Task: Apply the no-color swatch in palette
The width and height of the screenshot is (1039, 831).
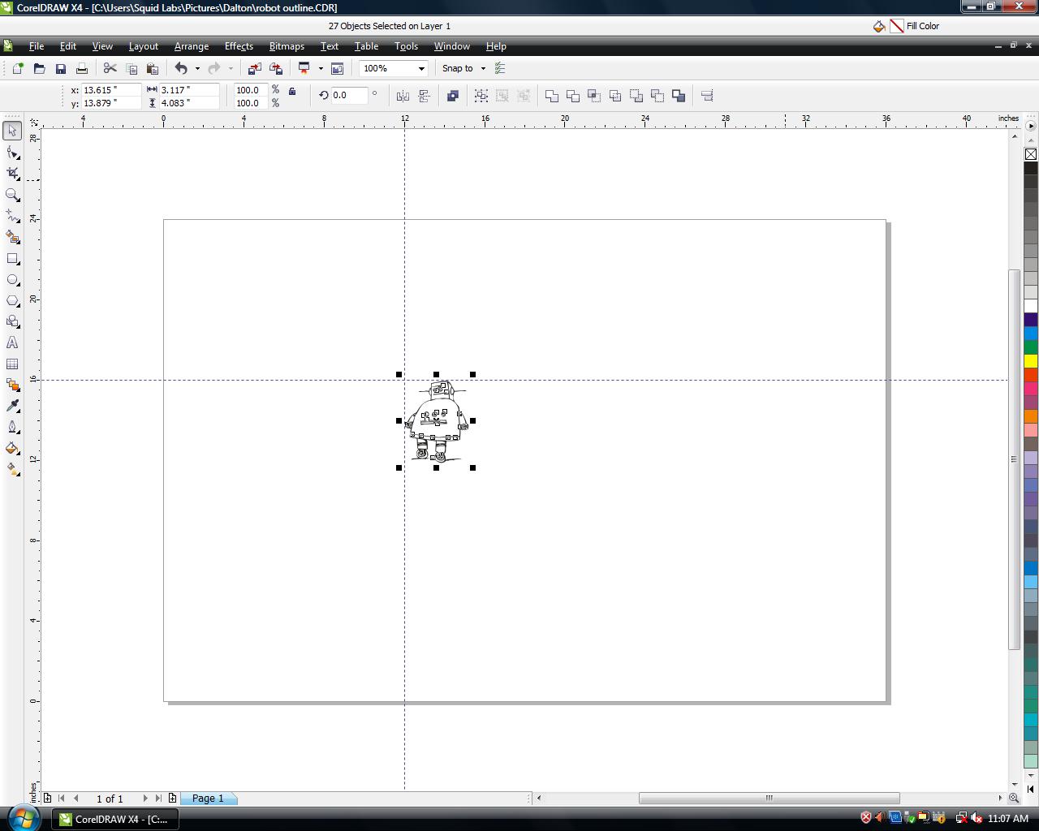Action: 1031,154
